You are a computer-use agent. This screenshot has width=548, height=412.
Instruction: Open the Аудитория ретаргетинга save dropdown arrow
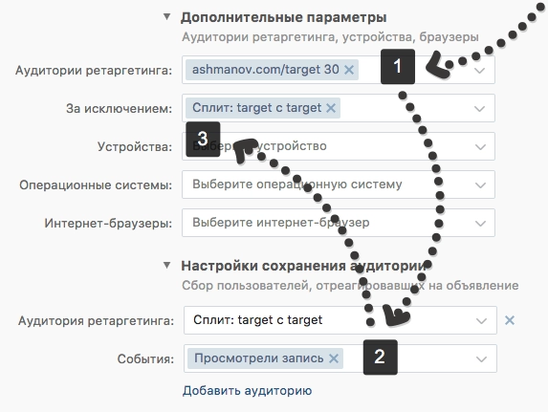[x=482, y=321]
